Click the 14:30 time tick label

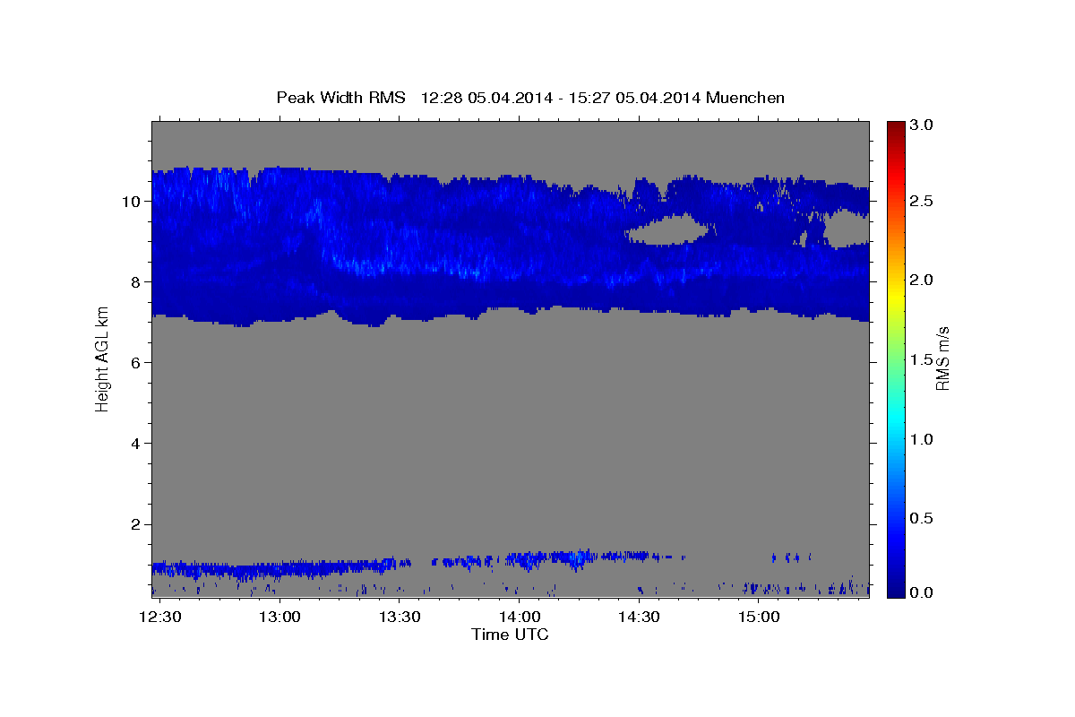tap(640, 618)
